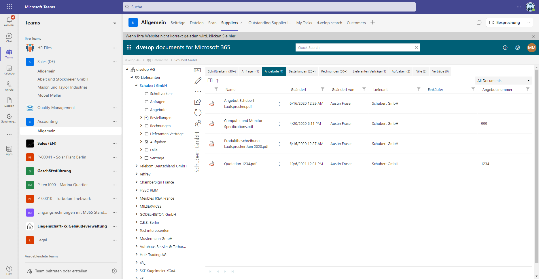This screenshot has height=279, width=539.
Task: Open options for Produktbeschreibung Lautsprecher document
Action: tap(279, 144)
